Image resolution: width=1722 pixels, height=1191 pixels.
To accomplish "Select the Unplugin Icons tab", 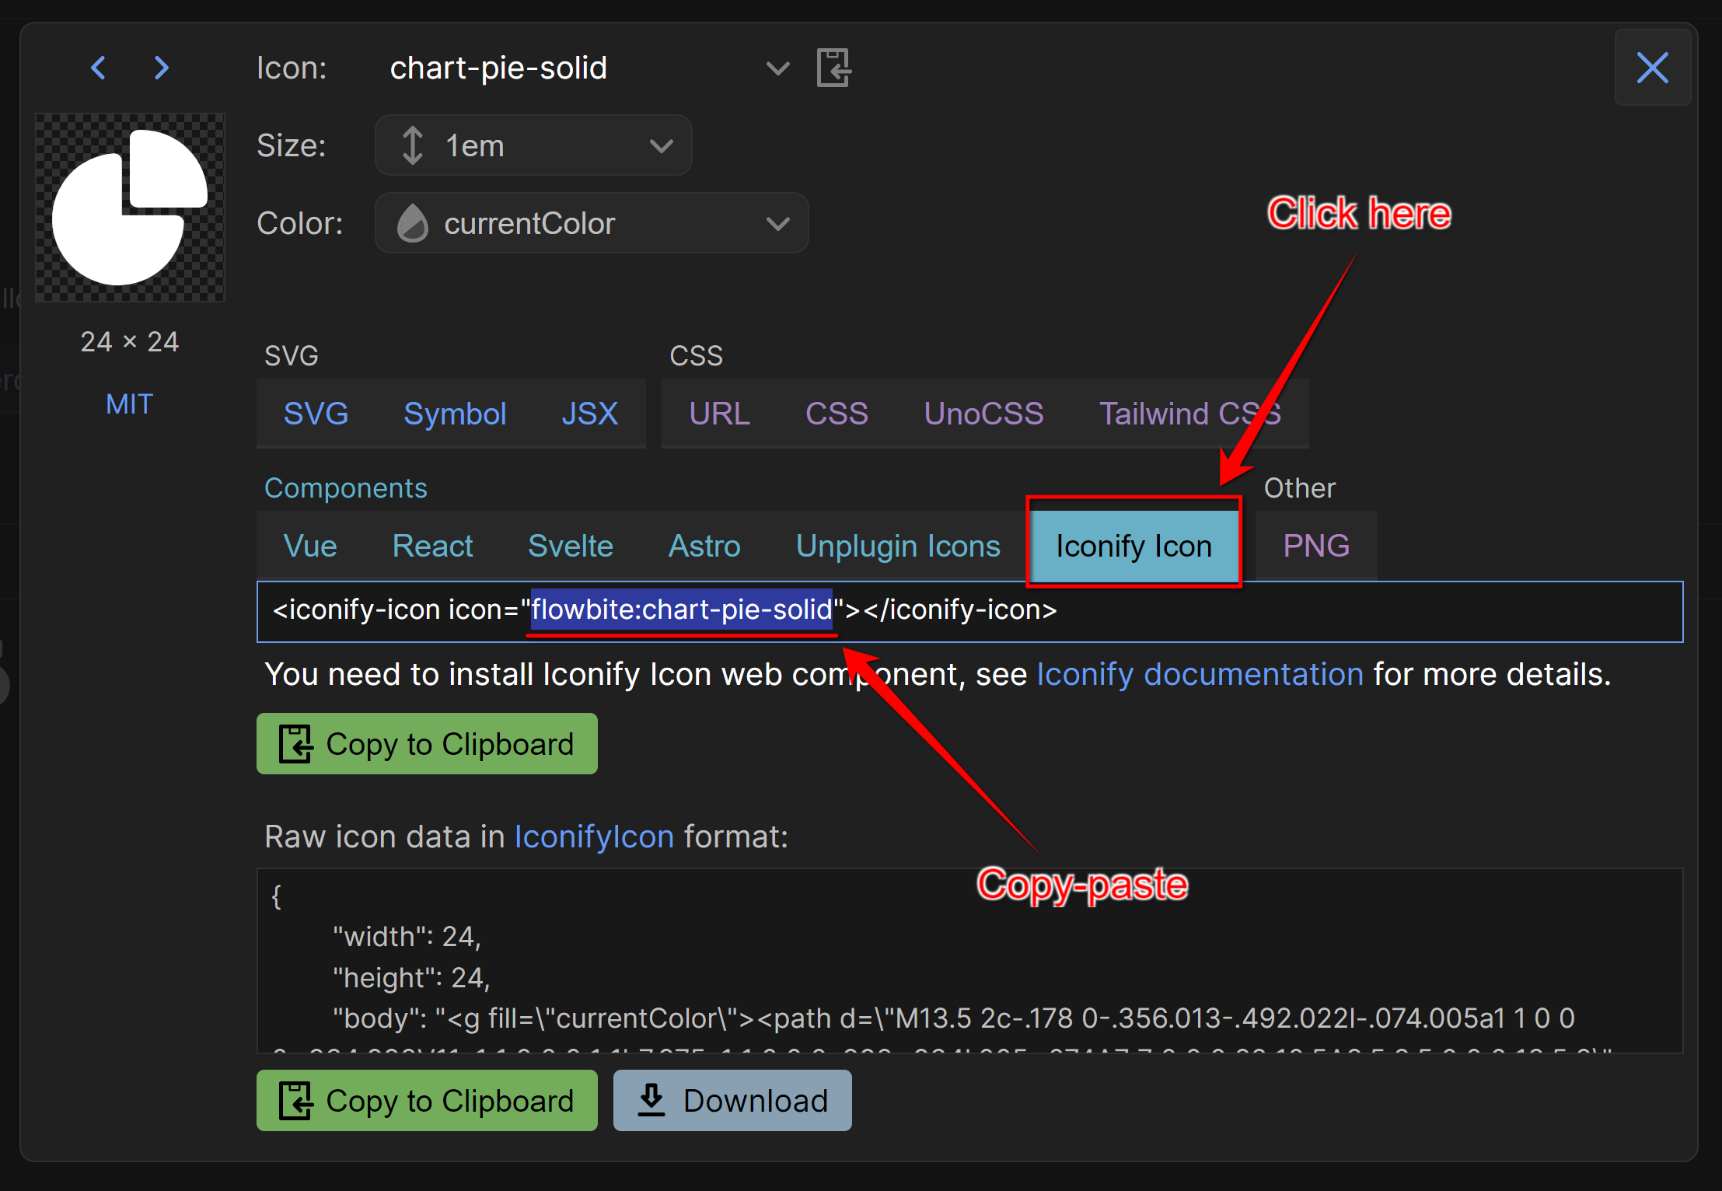I will point(898,546).
